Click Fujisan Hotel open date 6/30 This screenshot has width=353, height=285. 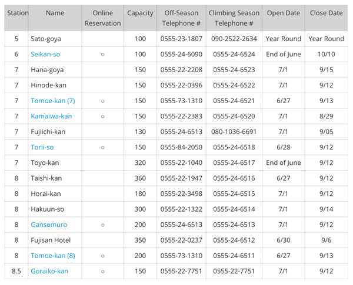(x=283, y=240)
